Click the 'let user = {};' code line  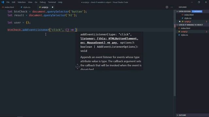pyautogui.click(x=19, y=22)
